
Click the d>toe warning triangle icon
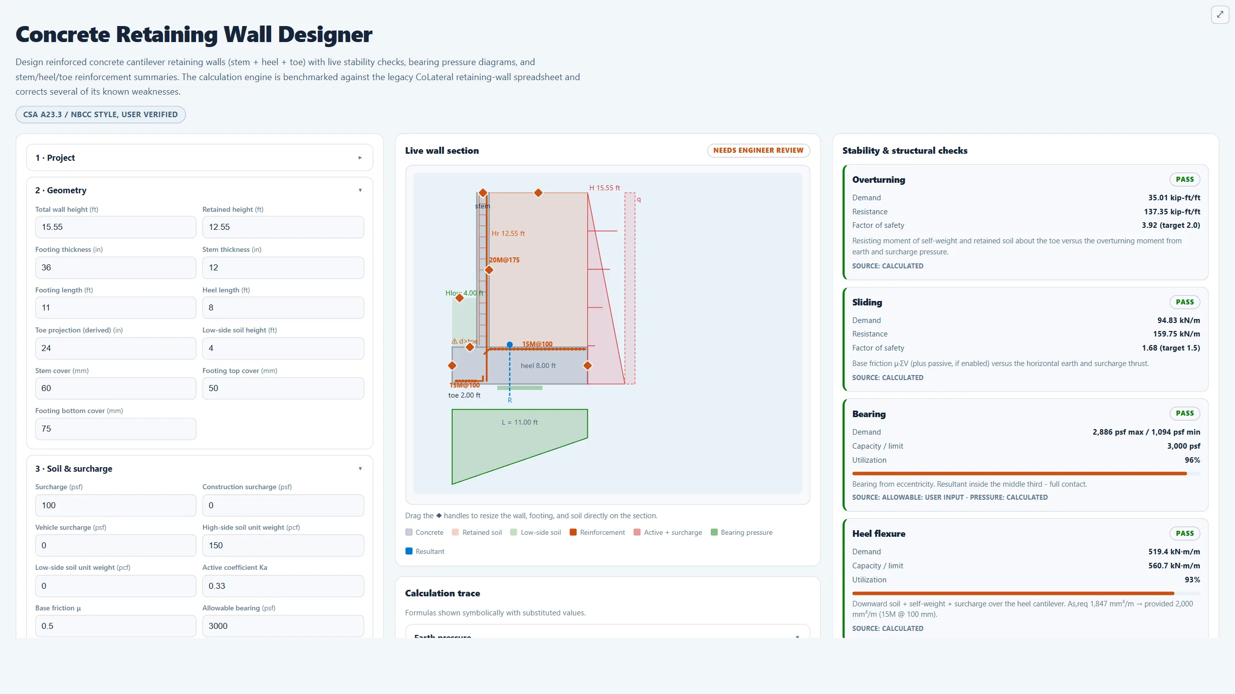[x=455, y=341]
